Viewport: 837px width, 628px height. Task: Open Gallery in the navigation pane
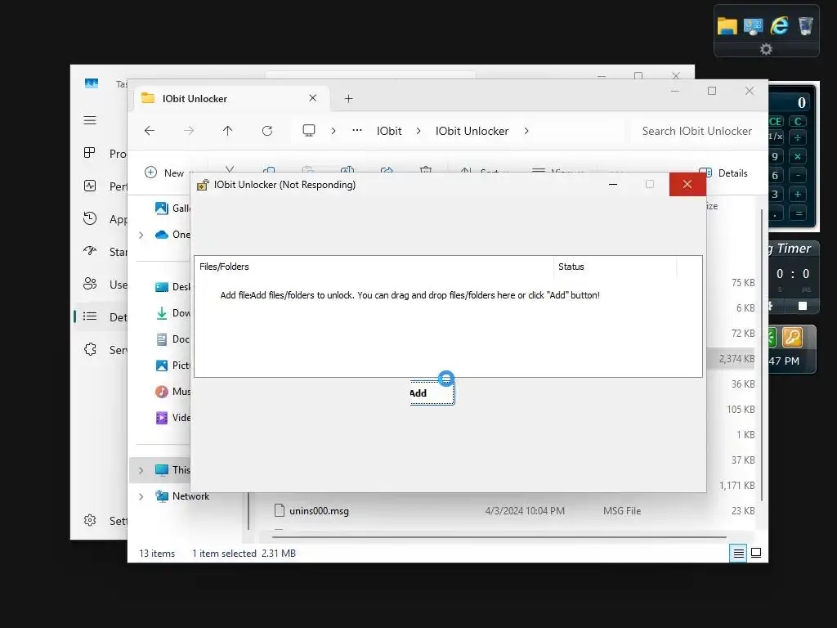(172, 209)
